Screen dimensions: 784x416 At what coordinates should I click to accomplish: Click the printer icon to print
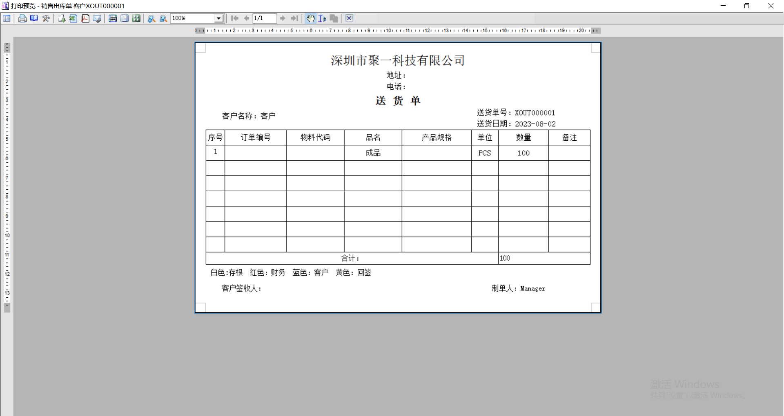pos(22,18)
